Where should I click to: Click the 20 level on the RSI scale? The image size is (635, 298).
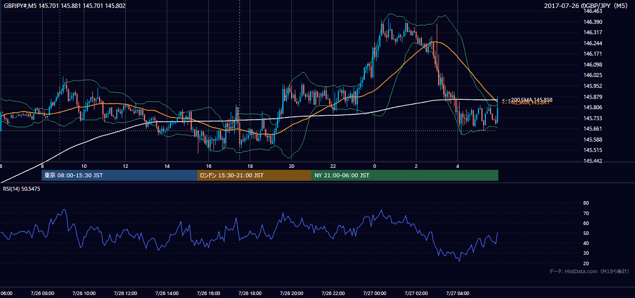(586, 263)
